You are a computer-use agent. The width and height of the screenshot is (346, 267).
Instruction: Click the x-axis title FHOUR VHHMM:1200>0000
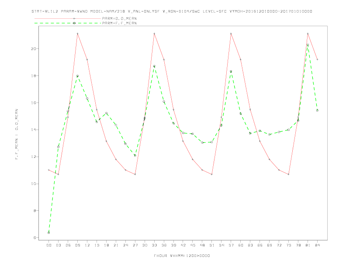(x=182, y=256)
